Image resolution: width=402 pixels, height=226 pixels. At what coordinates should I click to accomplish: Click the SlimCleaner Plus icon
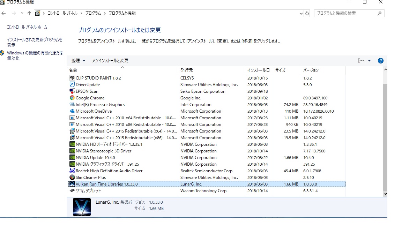72,177
